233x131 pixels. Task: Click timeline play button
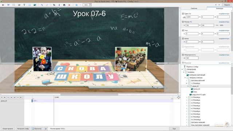2,98
